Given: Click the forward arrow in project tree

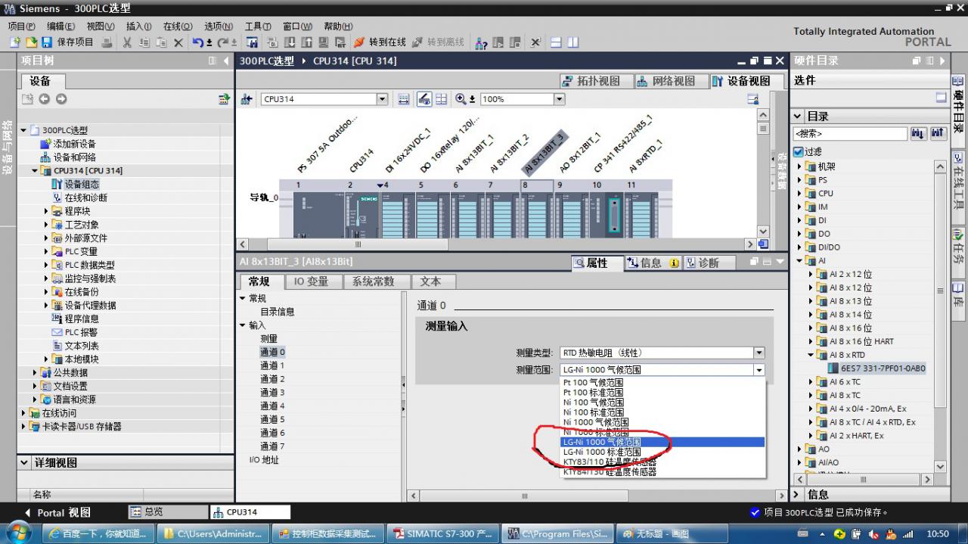Looking at the screenshot, I should (61, 99).
